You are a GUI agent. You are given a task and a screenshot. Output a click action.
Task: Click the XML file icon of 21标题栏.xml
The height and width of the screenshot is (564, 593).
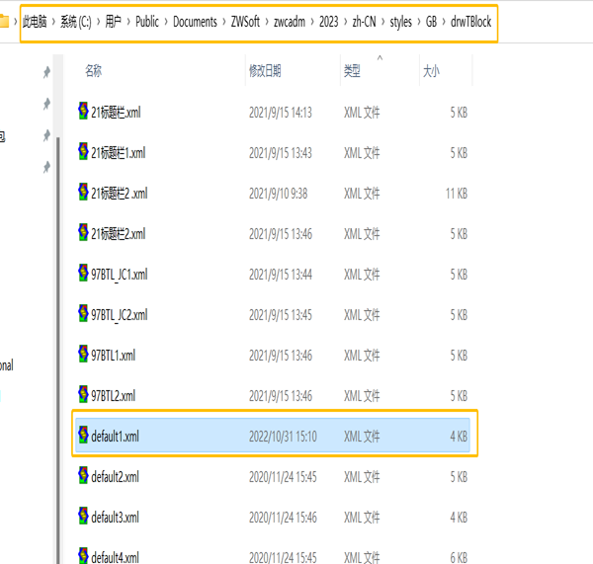pos(83,111)
